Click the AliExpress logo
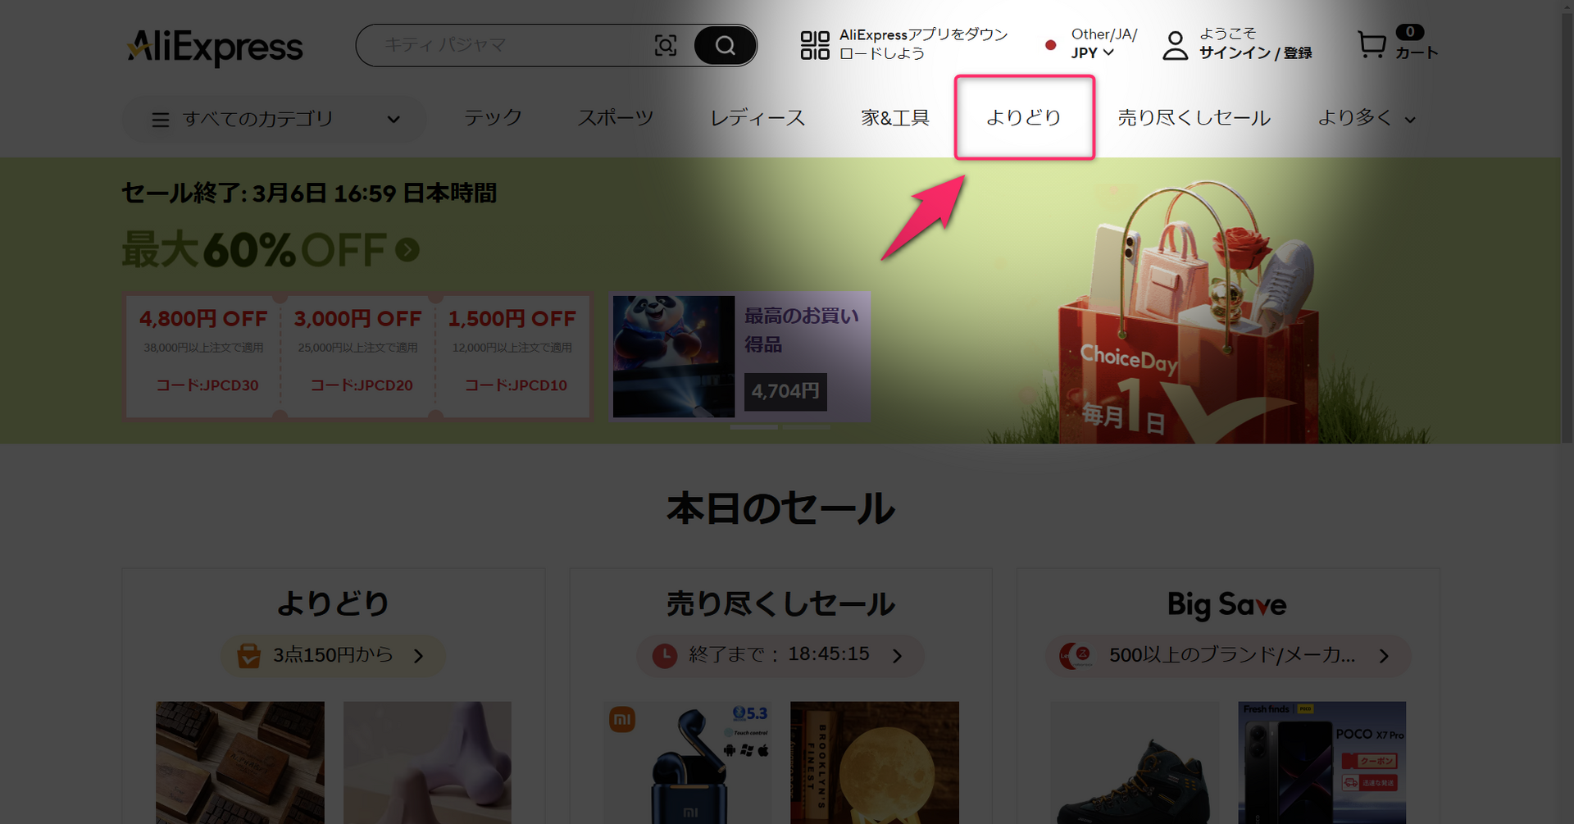This screenshot has height=824, width=1574. (x=215, y=47)
